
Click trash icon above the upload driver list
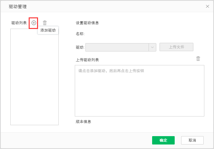pyautogui.click(x=198, y=59)
